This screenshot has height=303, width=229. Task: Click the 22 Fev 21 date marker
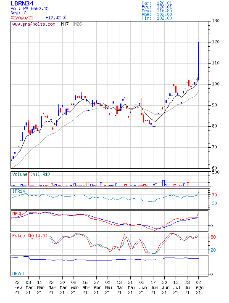coord(18,287)
